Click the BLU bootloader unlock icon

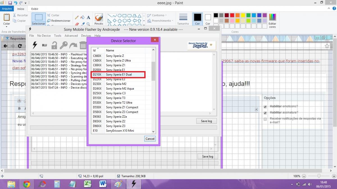point(44,45)
